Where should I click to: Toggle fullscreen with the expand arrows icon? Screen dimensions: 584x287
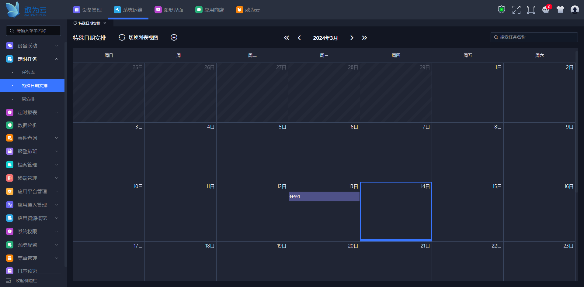pyautogui.click(x=516, y=10)
